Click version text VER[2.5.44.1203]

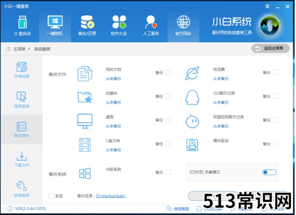click(x=30, y=209)
